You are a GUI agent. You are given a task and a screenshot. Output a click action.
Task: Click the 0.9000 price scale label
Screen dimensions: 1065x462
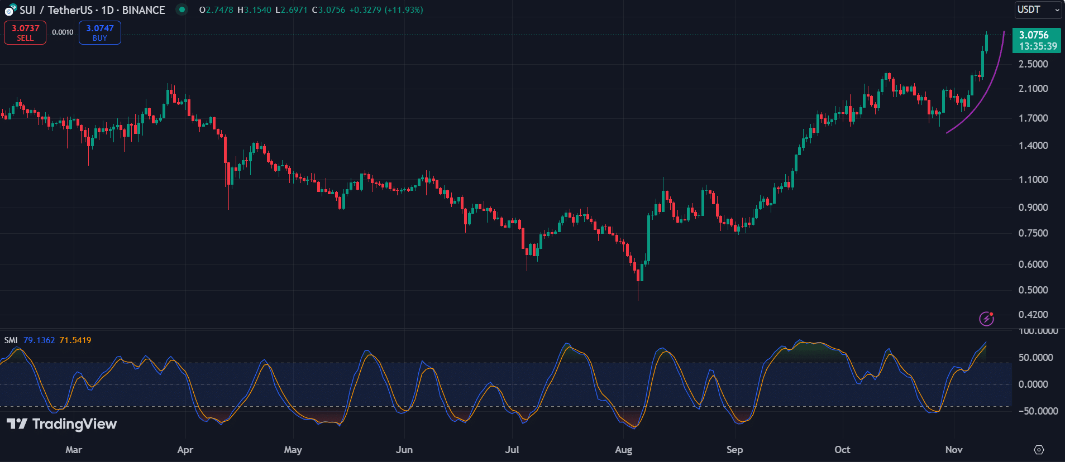[1033, 208]
